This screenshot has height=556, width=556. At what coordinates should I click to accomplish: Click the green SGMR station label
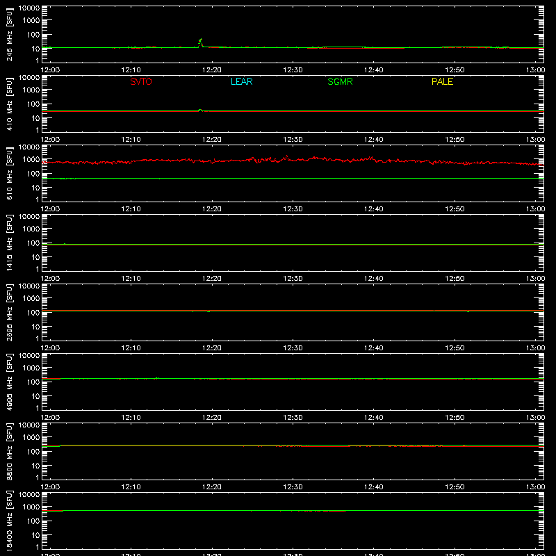click(x=340, y=81)
